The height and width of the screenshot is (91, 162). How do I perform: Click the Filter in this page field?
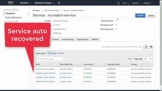click(x=50, y=59)
